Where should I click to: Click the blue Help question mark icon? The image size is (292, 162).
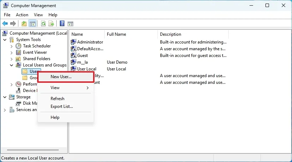coord(62,23)
